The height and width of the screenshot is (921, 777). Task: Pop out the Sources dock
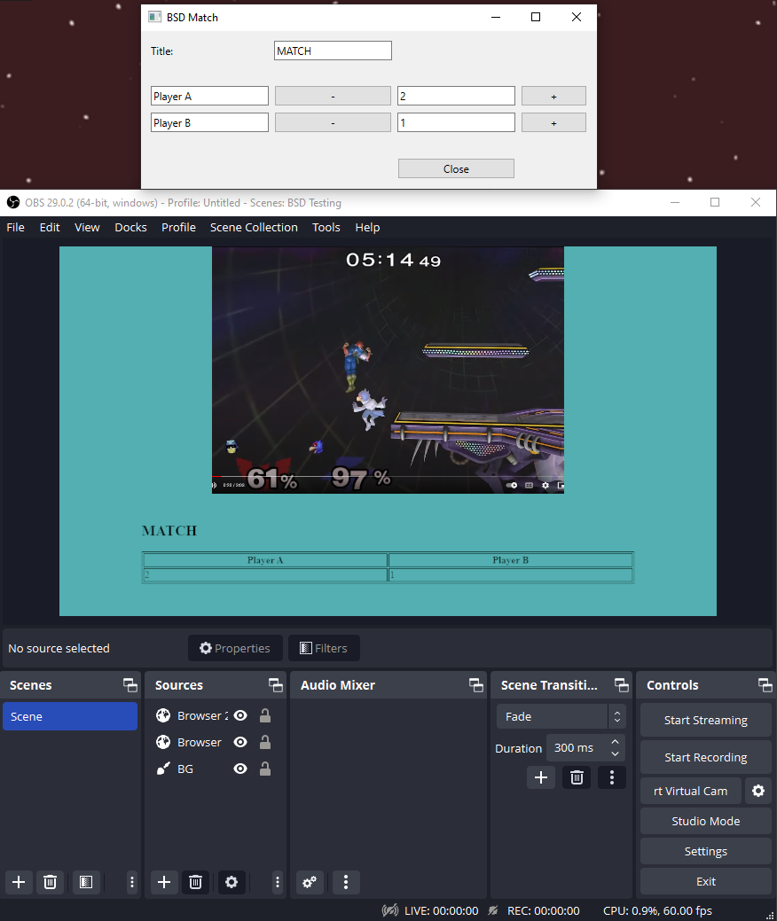click(x=276, y=685)
